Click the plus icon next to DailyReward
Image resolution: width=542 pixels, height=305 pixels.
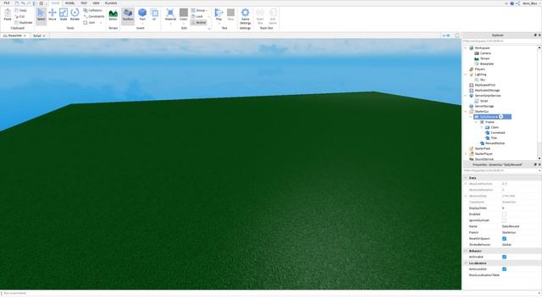point(501,117)
